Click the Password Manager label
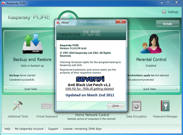The height and width of the screenshot is (135, 183). (x=165, y=116)
